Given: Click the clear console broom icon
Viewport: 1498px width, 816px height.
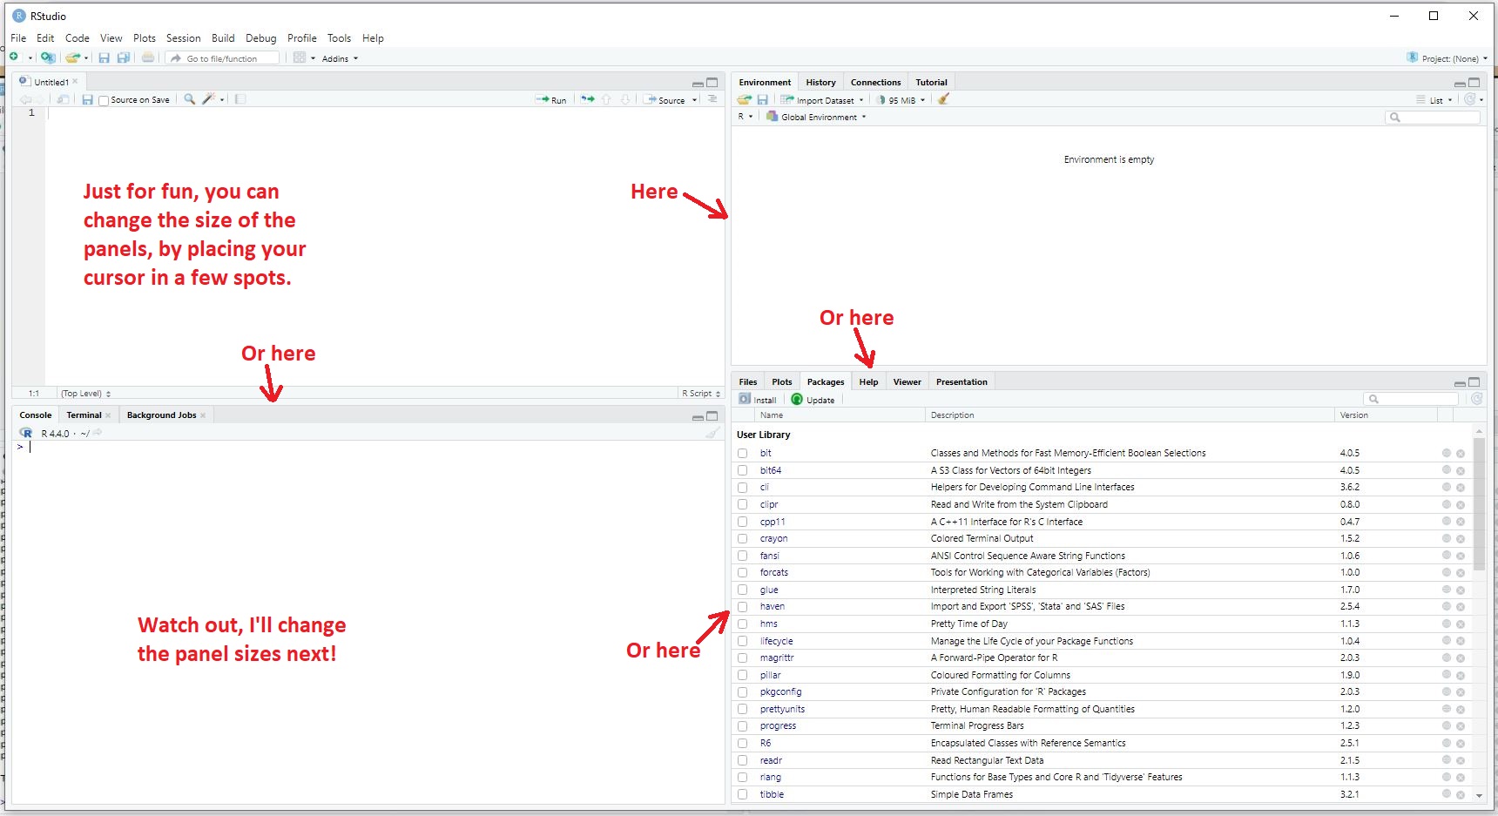Looking at the screenshot, I should 712,433.
